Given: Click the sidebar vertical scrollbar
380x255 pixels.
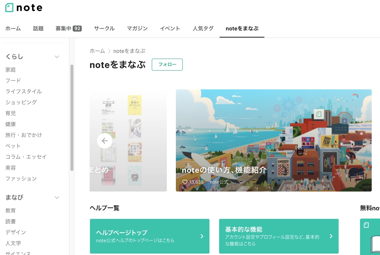Looking at the screenshot, I should tap(72, 118).
